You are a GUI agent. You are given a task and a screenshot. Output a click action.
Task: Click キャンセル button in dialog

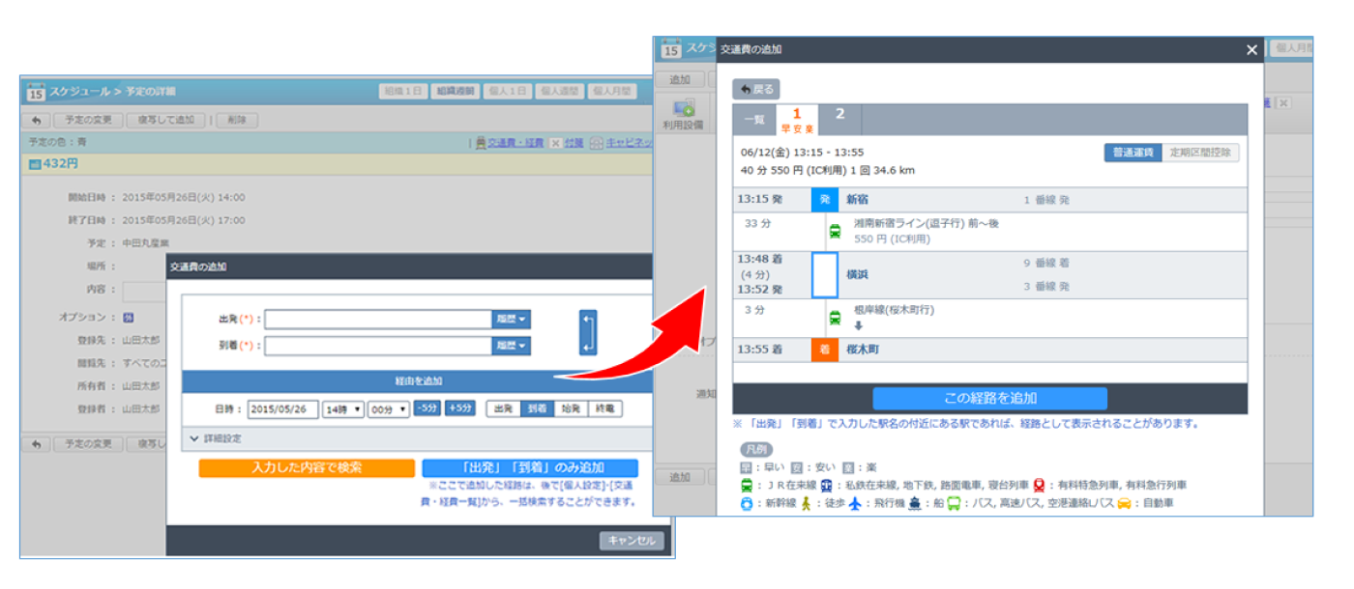click(632, 541)
